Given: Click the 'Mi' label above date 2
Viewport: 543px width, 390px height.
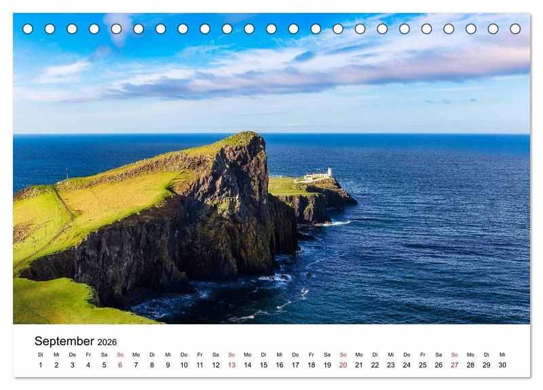Looking at the screenshot, I should (56, 355).
